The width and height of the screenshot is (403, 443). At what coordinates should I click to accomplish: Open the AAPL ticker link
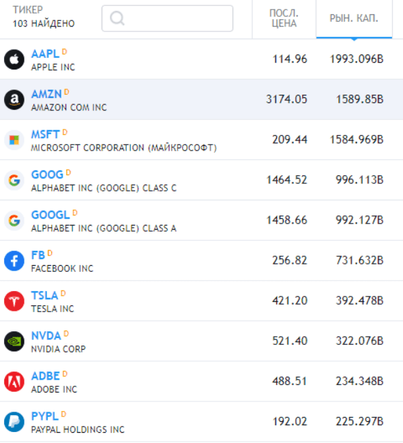click(x=45, y=54)
